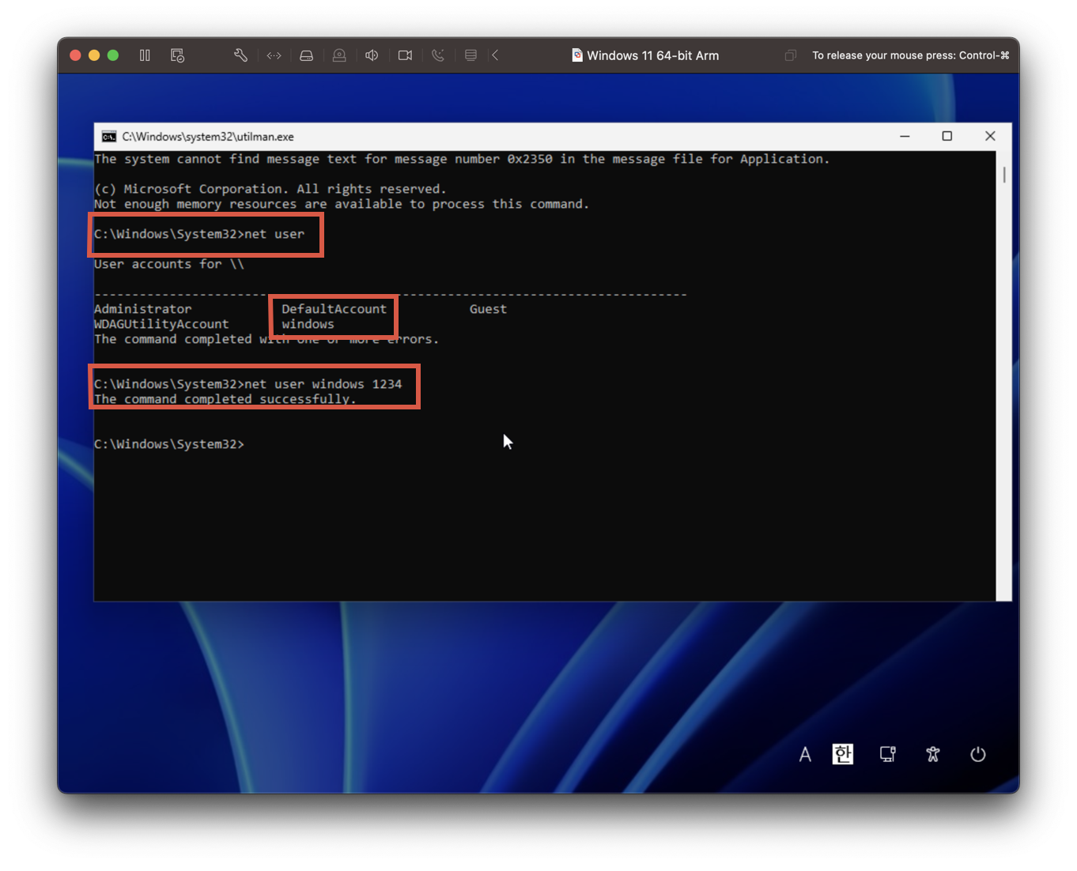
Task: Maximize the utilman.exe command window
Action: tap(947, 136)
